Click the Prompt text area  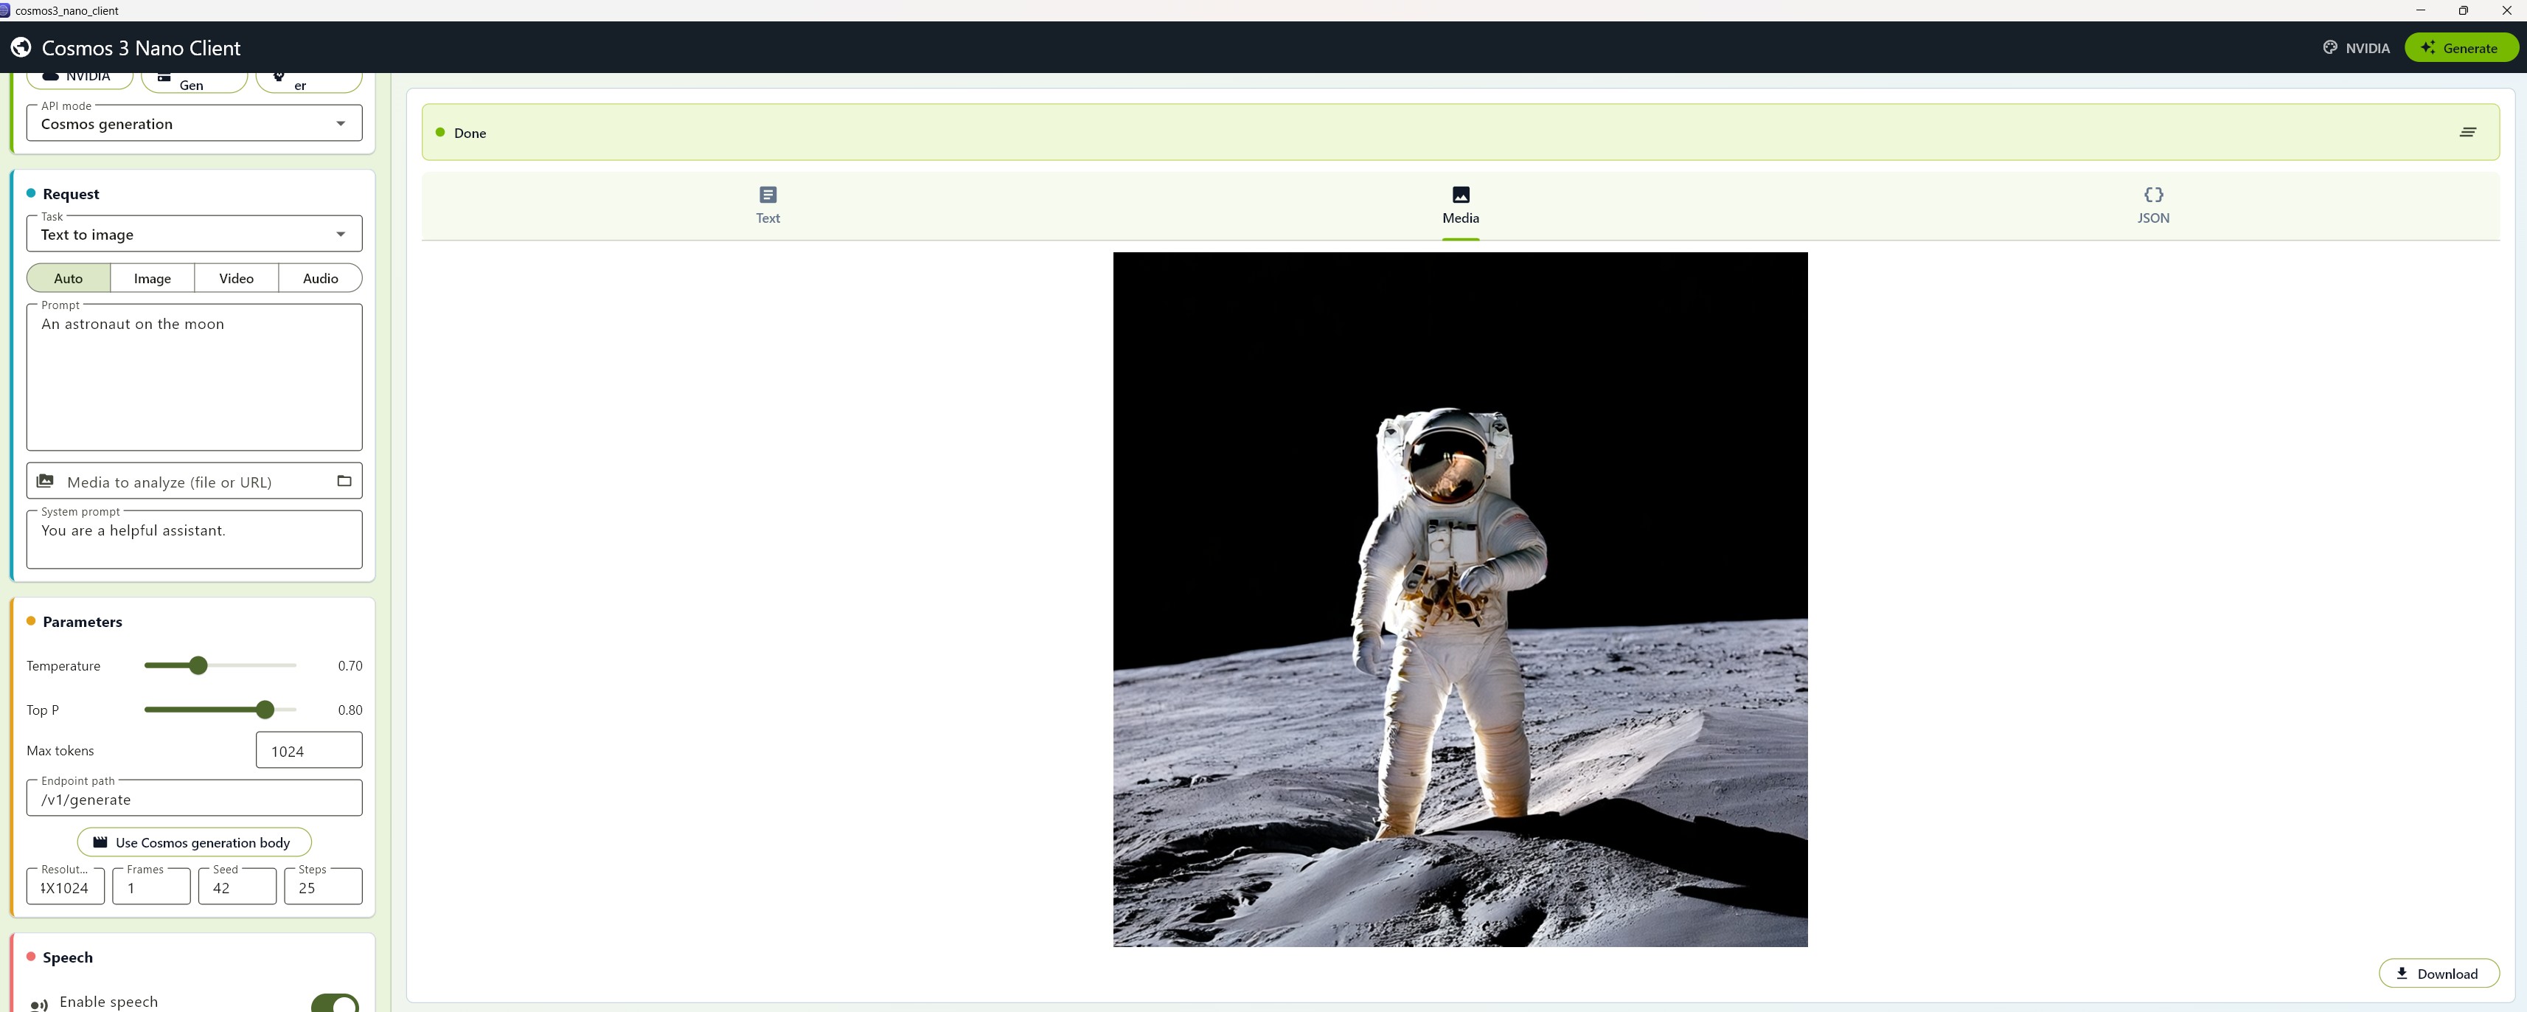194,378
